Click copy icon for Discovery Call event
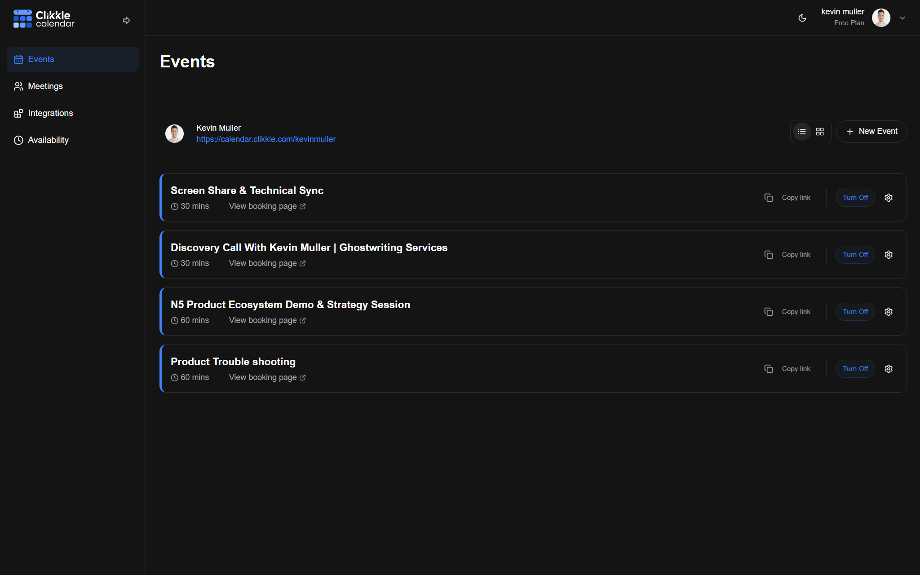This screenshot has width=920, height=575. click(769, 255)
